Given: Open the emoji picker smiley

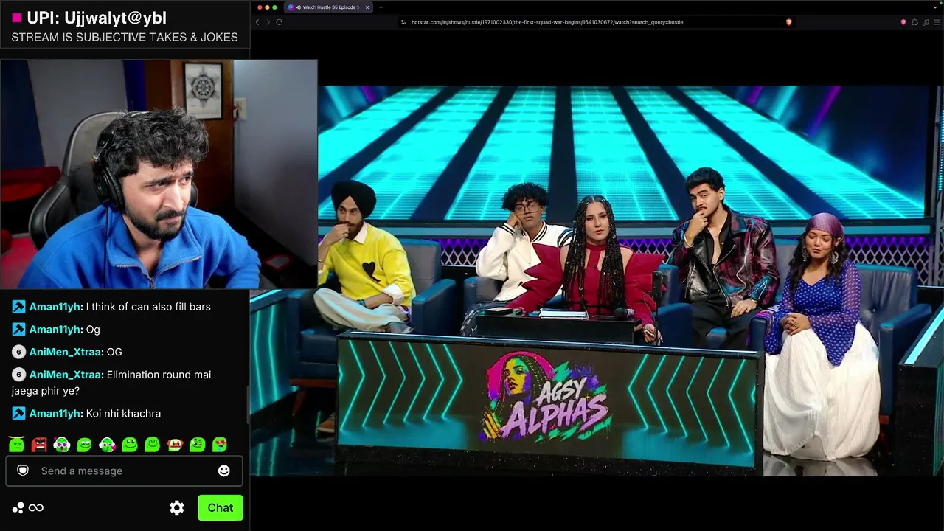Looking at the screenshot, I should coord(224,471).
